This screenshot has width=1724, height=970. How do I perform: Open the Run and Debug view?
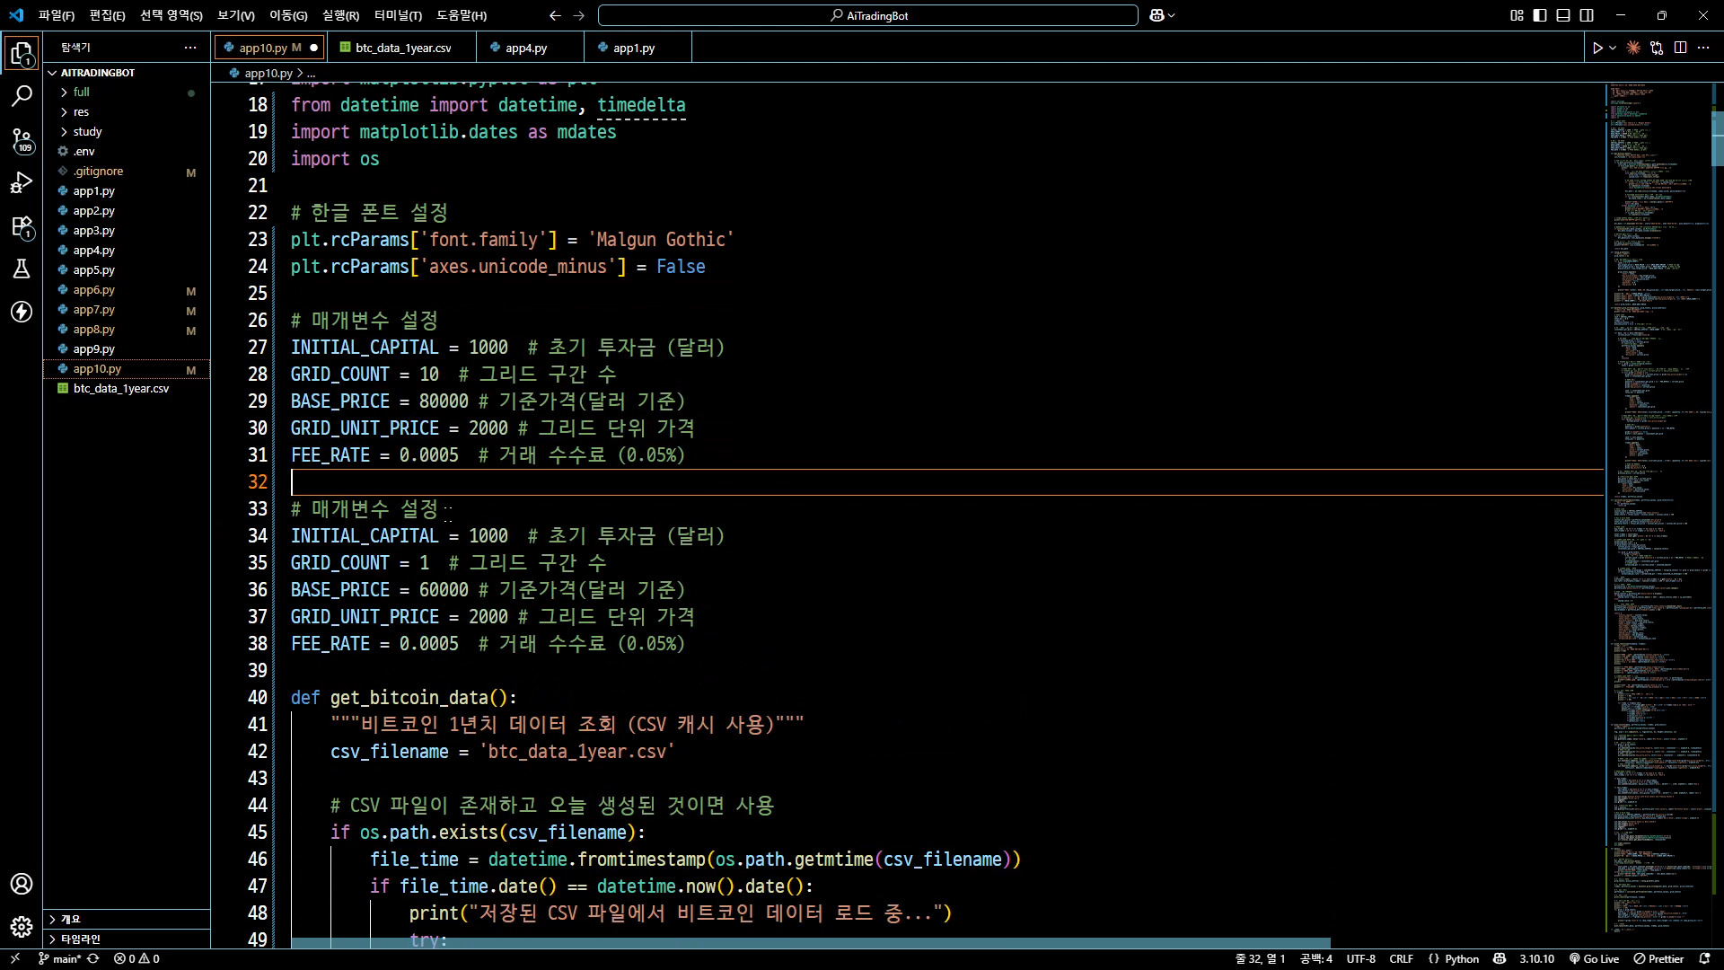click(x=22, y=183)
